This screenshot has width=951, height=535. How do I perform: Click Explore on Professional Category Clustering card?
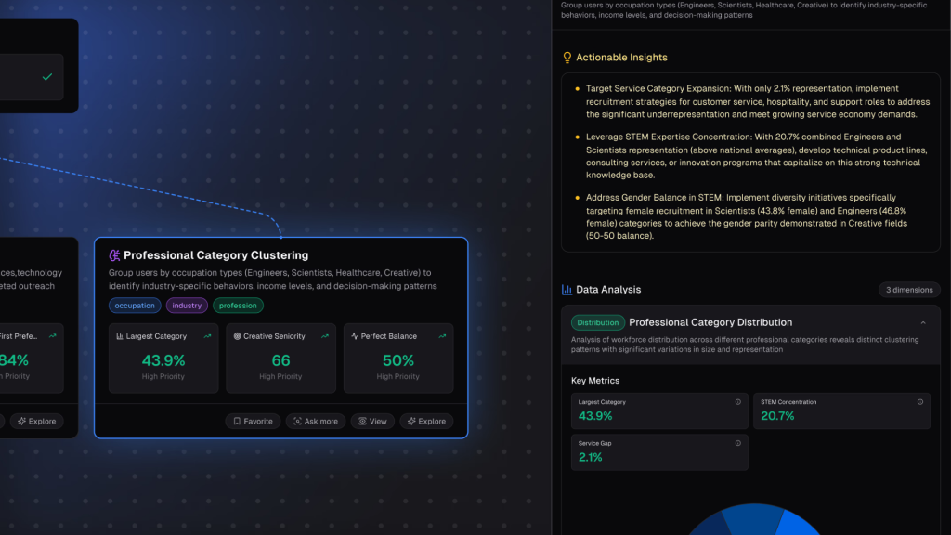tap(426, 421)
